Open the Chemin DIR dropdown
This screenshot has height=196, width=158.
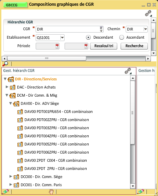(x=145, y=29)
